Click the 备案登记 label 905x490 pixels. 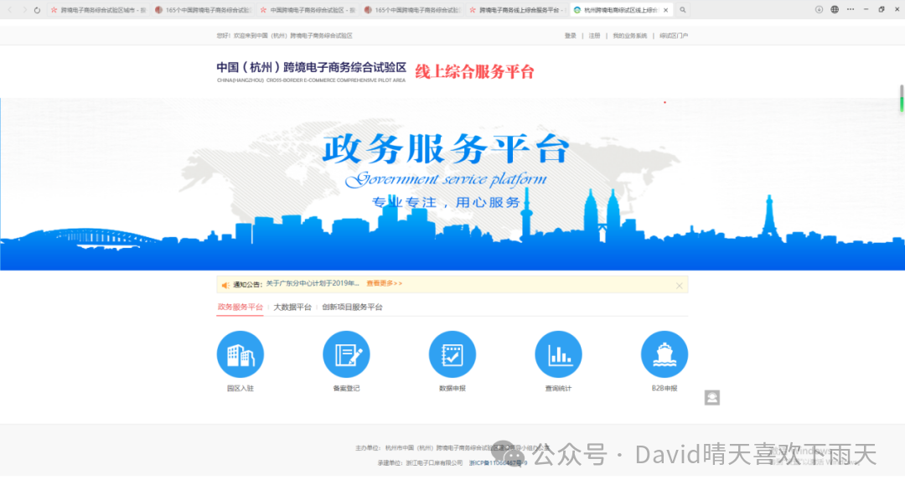click(x=346, y=389)
